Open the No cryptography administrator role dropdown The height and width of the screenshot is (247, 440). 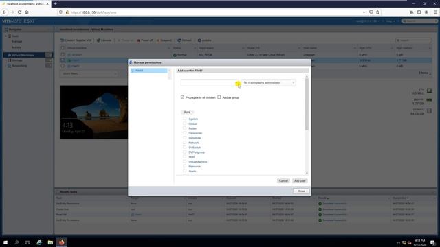pos(269,82)
